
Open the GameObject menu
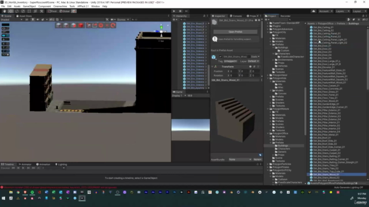click(29, 6)
